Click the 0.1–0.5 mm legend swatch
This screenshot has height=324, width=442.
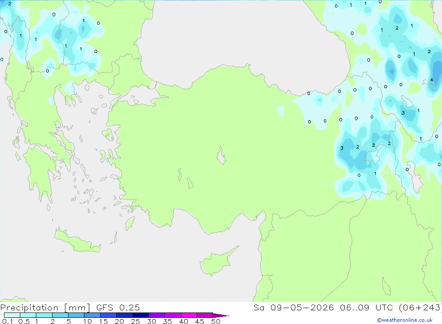pos(12,315)
